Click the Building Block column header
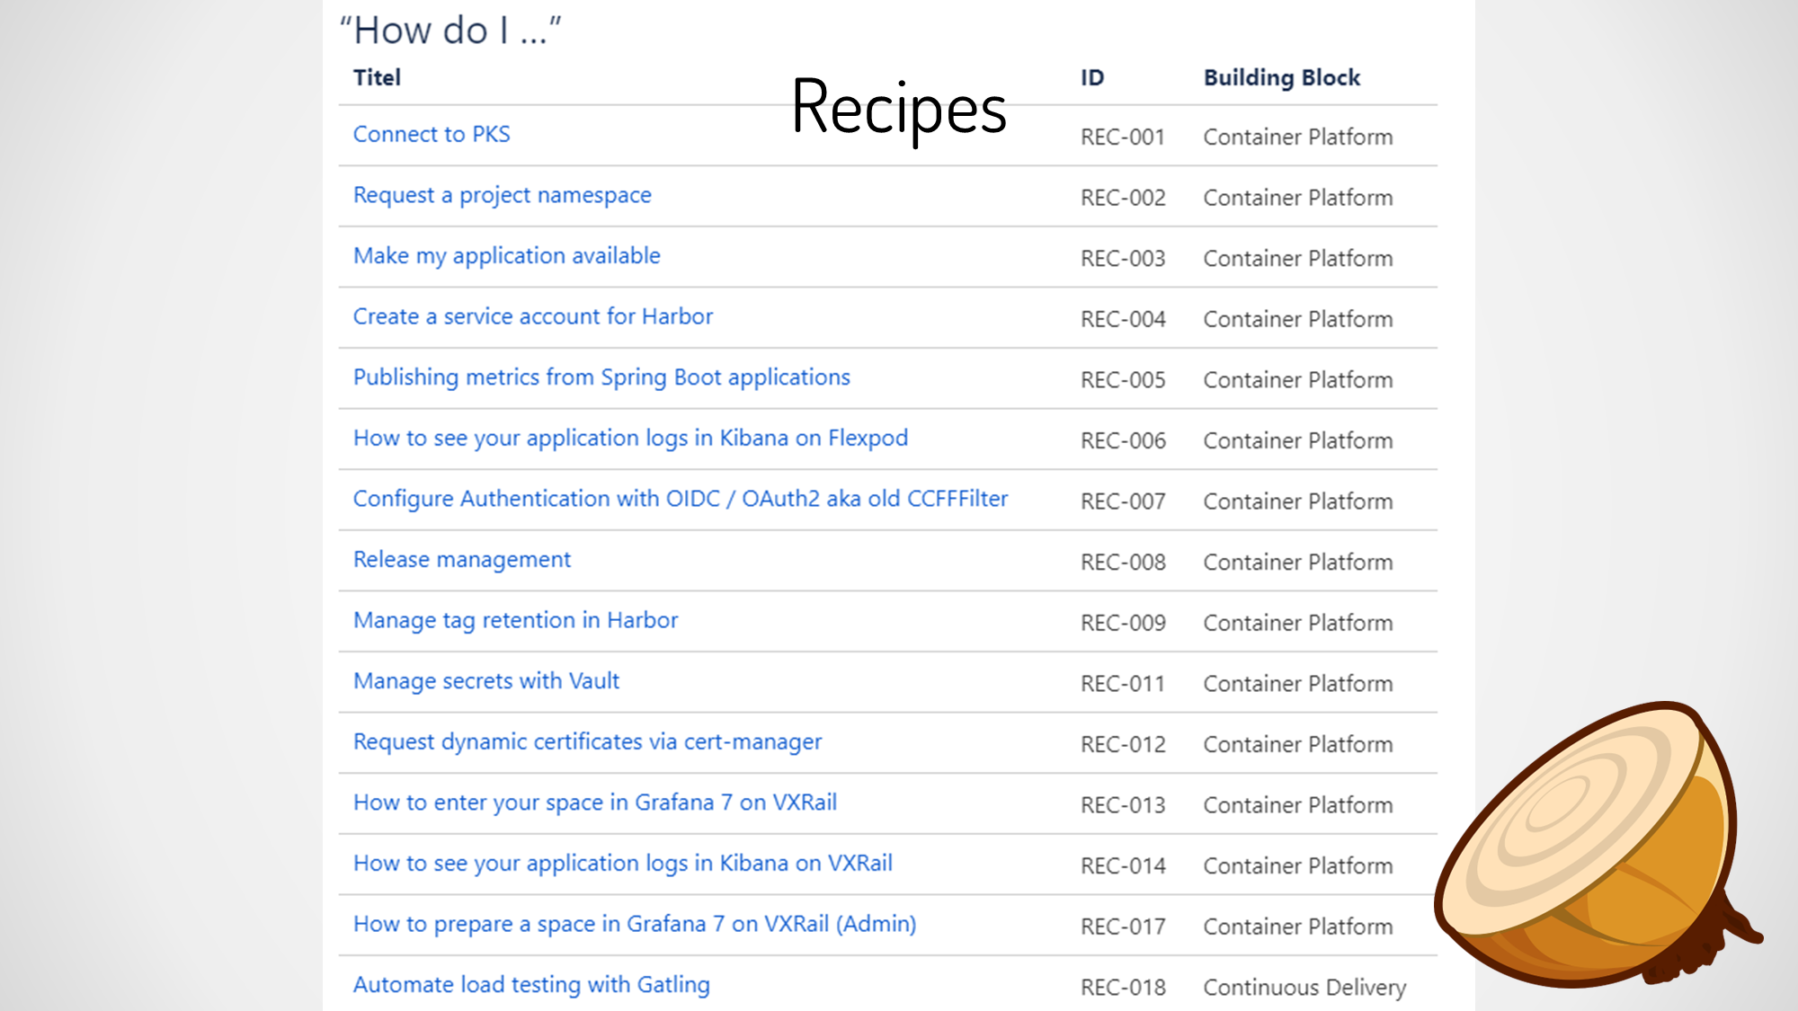Image resolution: width=1798 pixels, height=1011 pixels. tap(1281, 78)
